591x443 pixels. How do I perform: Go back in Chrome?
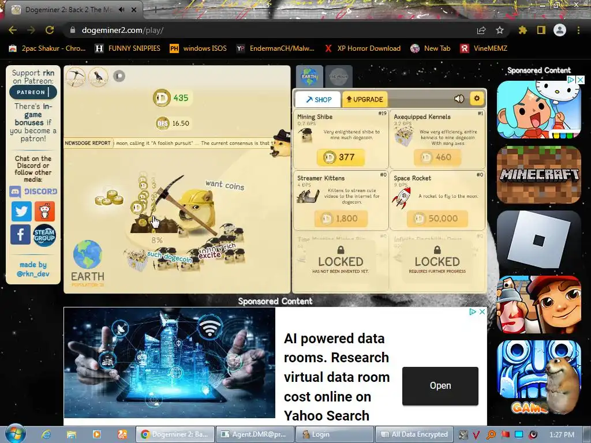pos(13,30)
